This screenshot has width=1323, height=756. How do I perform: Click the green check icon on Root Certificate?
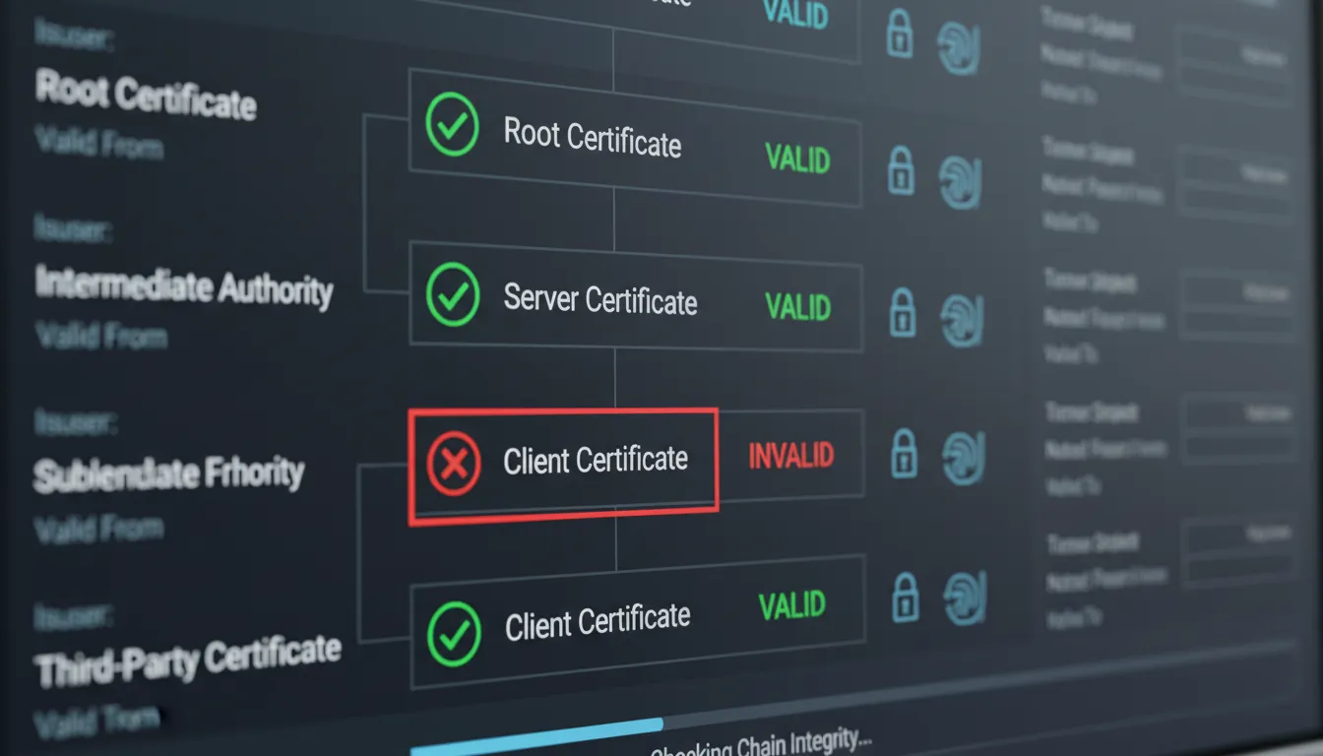[451, 126]
